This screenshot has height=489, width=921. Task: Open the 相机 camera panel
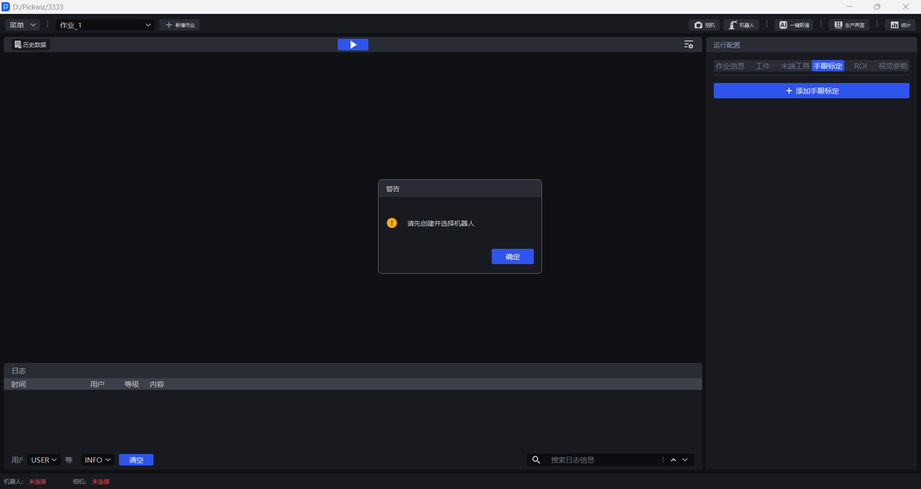(x=704, y=25)
